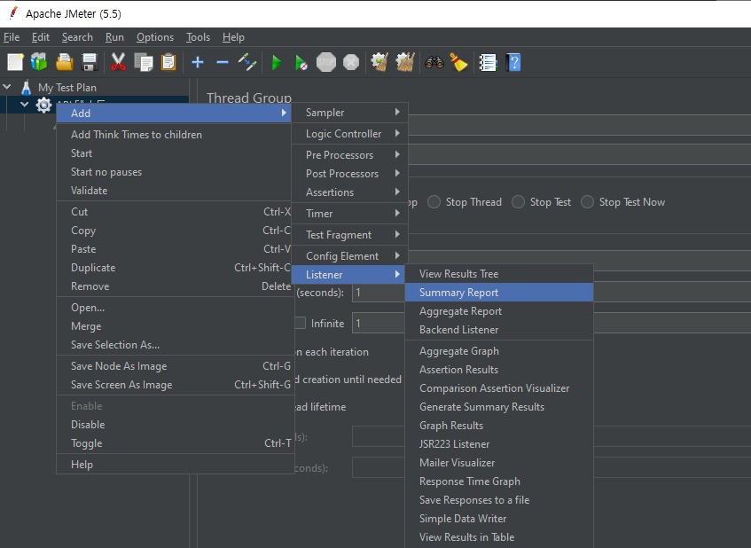Select Backend Listener entry
The height and width of the screenshot is (548, 751).
point(499,330)
